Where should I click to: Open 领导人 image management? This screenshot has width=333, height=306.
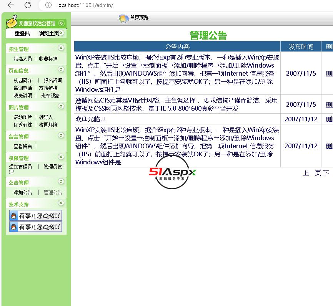tap(46, 117)
